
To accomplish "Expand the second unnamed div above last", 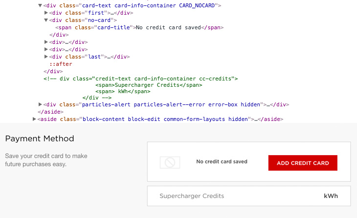I will [x=46, y=49].
